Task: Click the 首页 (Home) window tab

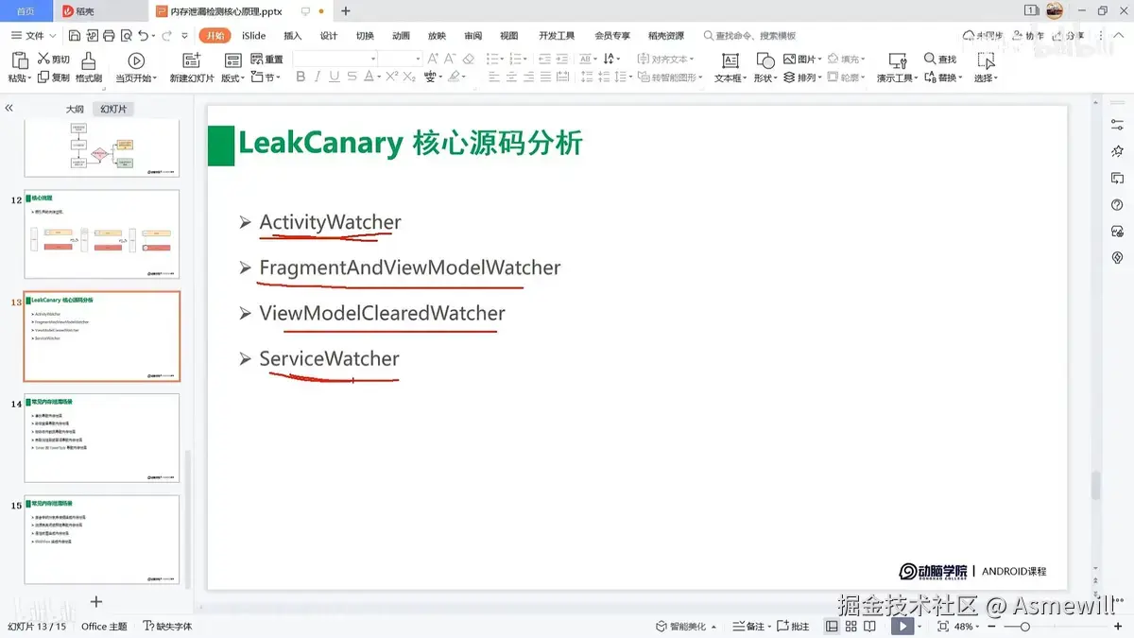Action: (26, 11)
